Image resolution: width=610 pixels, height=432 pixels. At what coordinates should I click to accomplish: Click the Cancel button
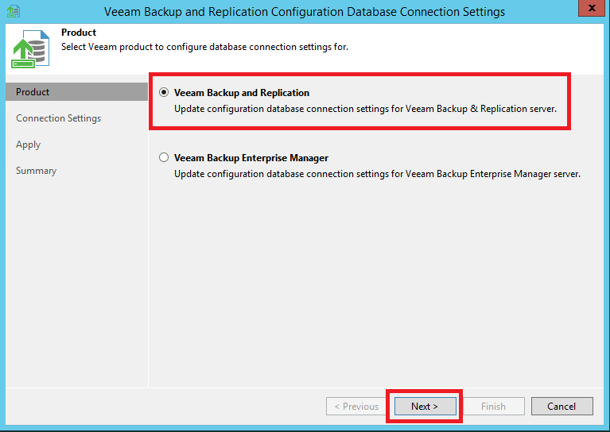[561, 406]
